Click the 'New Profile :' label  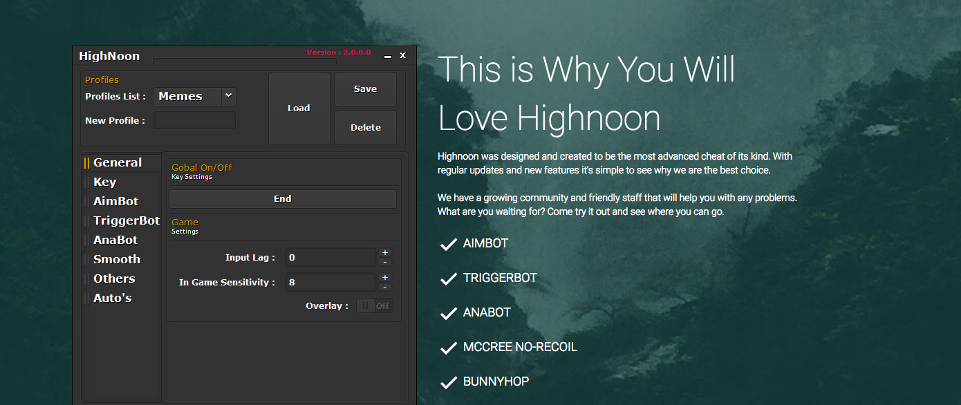pos(115,120)
